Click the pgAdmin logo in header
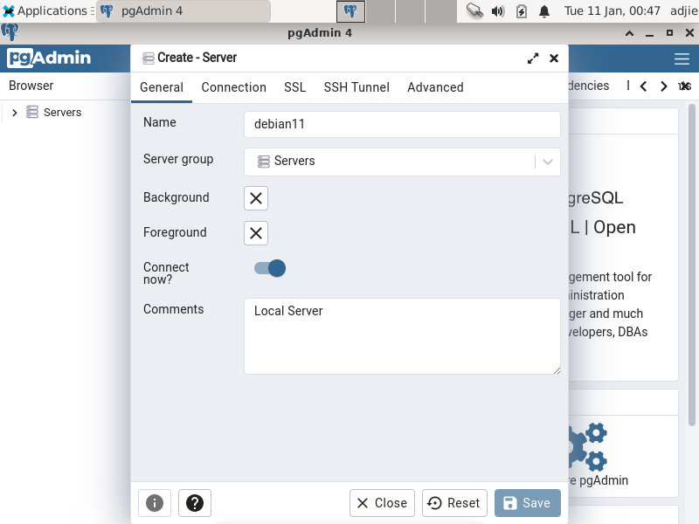699x524 pixels. pyautogui.click(x=49, y=58)
